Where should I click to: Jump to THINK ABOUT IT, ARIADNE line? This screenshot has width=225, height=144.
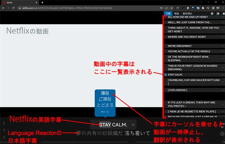[194, 29]
